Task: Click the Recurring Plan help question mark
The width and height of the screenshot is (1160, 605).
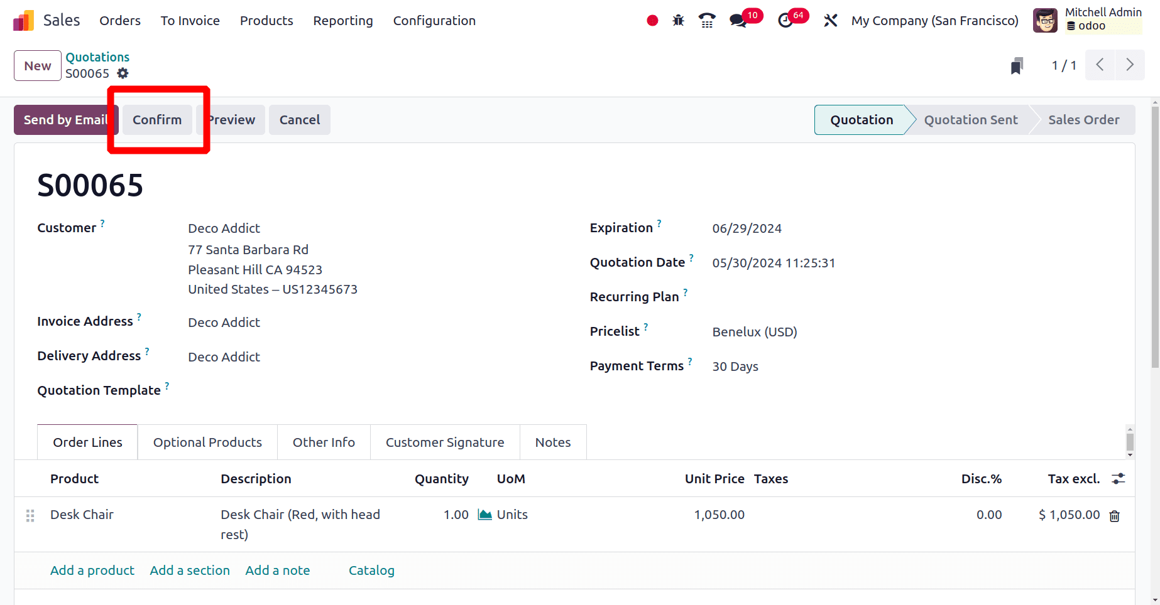Action: pyautogui.click(x=686, y=292)
